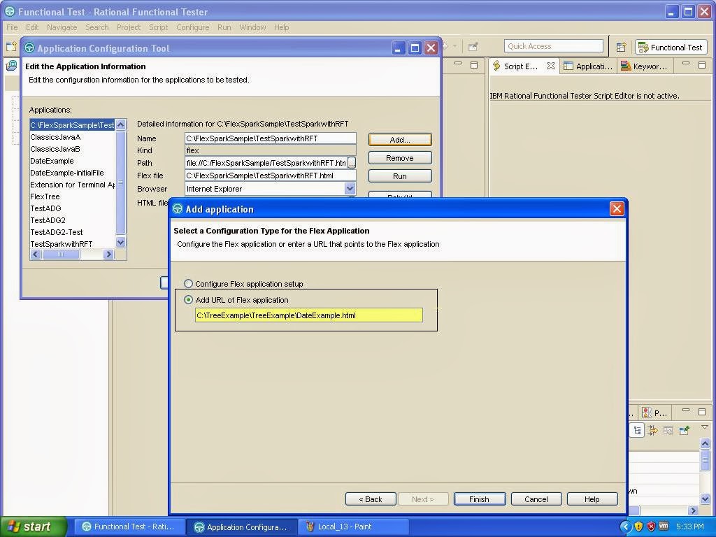
Task: Select ClassicsJavaB in Applications list
Action: pos(55,149)
